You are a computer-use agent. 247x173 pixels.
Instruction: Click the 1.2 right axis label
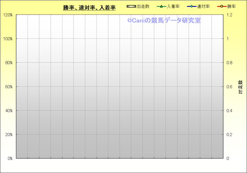tap(229, 15)
